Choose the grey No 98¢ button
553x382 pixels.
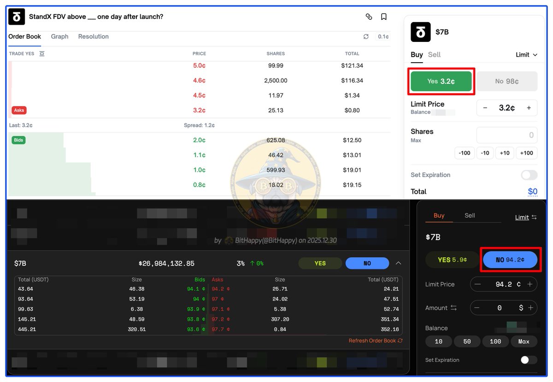click(x=507, y=81)
